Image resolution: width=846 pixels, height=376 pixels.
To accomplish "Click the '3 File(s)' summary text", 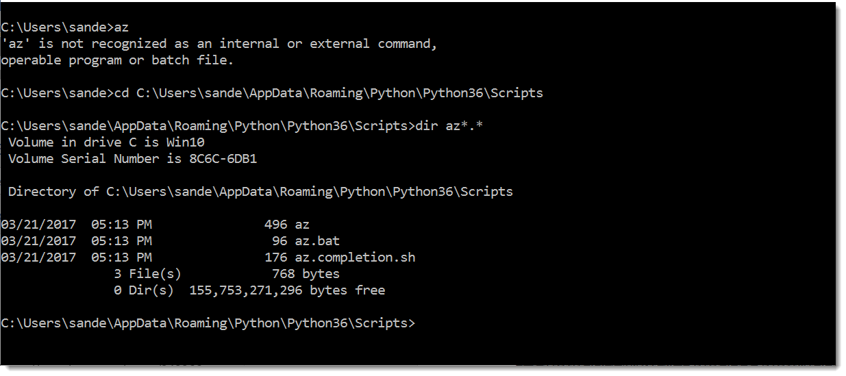I will point(148,274).
